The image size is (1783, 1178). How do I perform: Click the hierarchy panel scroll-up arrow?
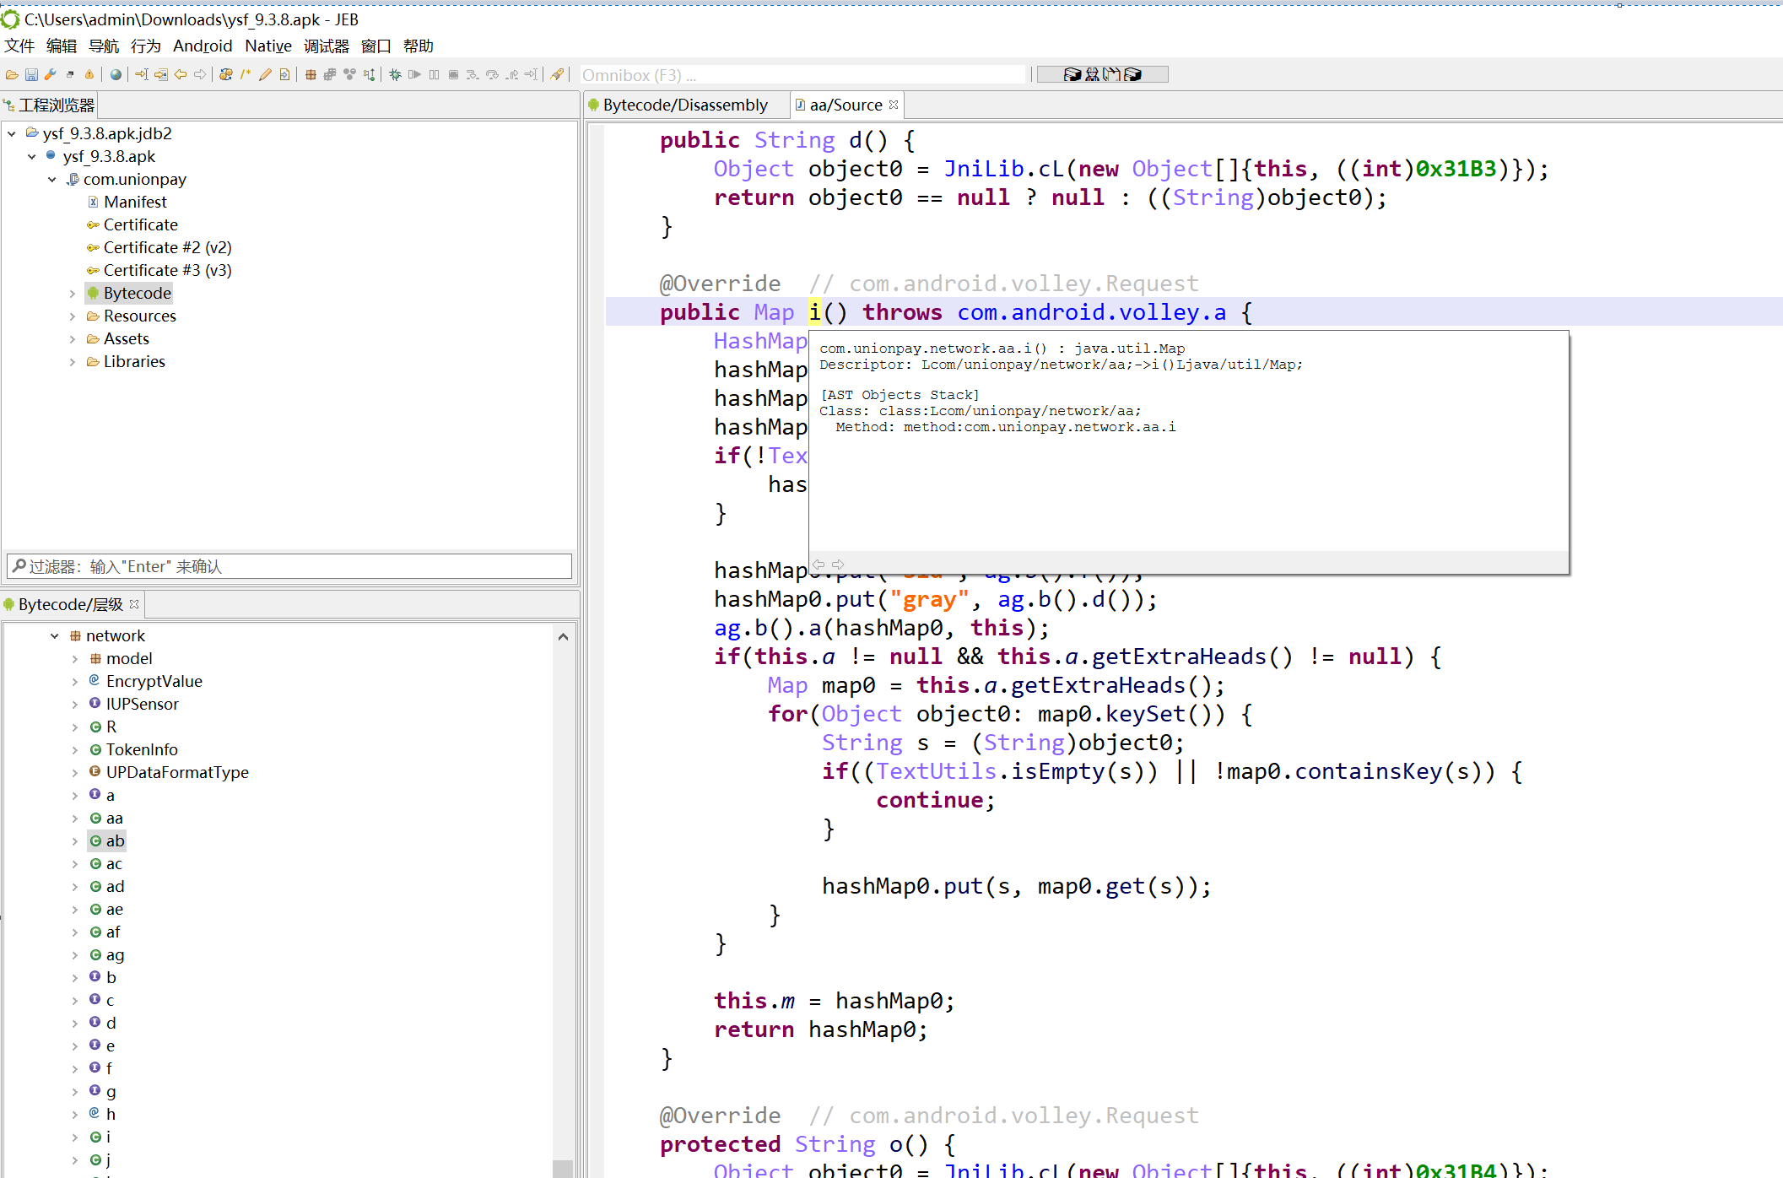pyautogui.click(x=563, y=637)
